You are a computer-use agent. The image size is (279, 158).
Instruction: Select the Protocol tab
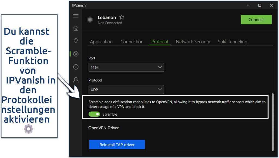coord(160,42)
